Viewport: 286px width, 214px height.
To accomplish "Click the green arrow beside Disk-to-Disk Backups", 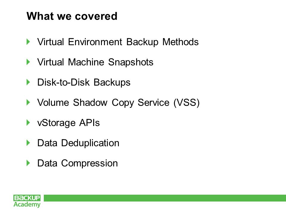I will (28, 82).
